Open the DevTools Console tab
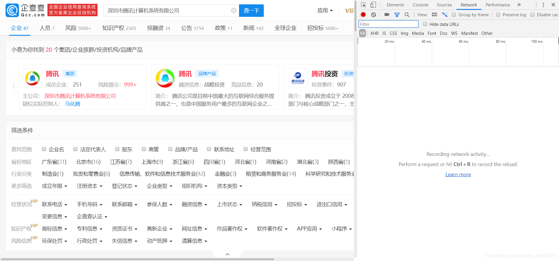 [x=420, y=5]
